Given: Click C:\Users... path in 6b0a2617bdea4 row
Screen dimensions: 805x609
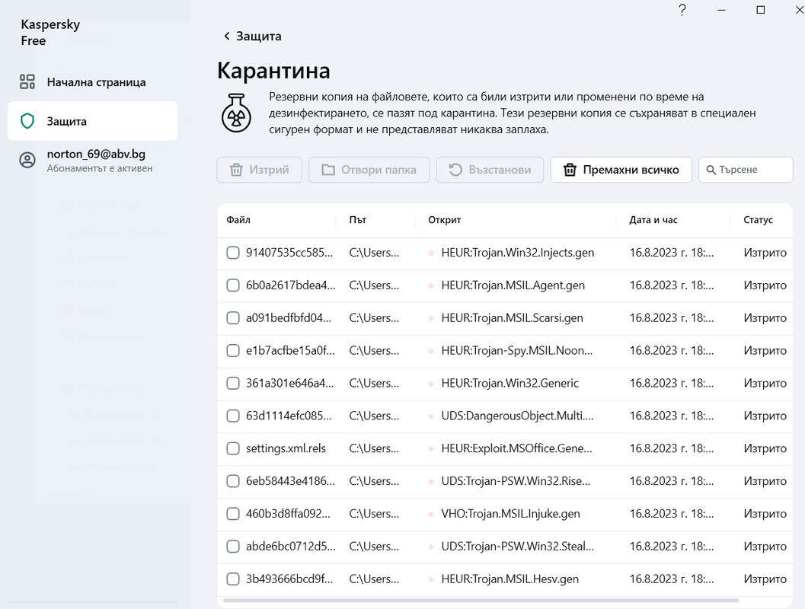Looking at the screenshot, I should coord(374,285).
